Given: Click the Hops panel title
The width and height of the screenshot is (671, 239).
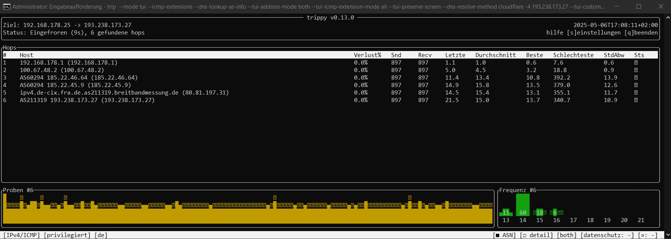Looking at the screenshot, I should click(x=10, y=48).
